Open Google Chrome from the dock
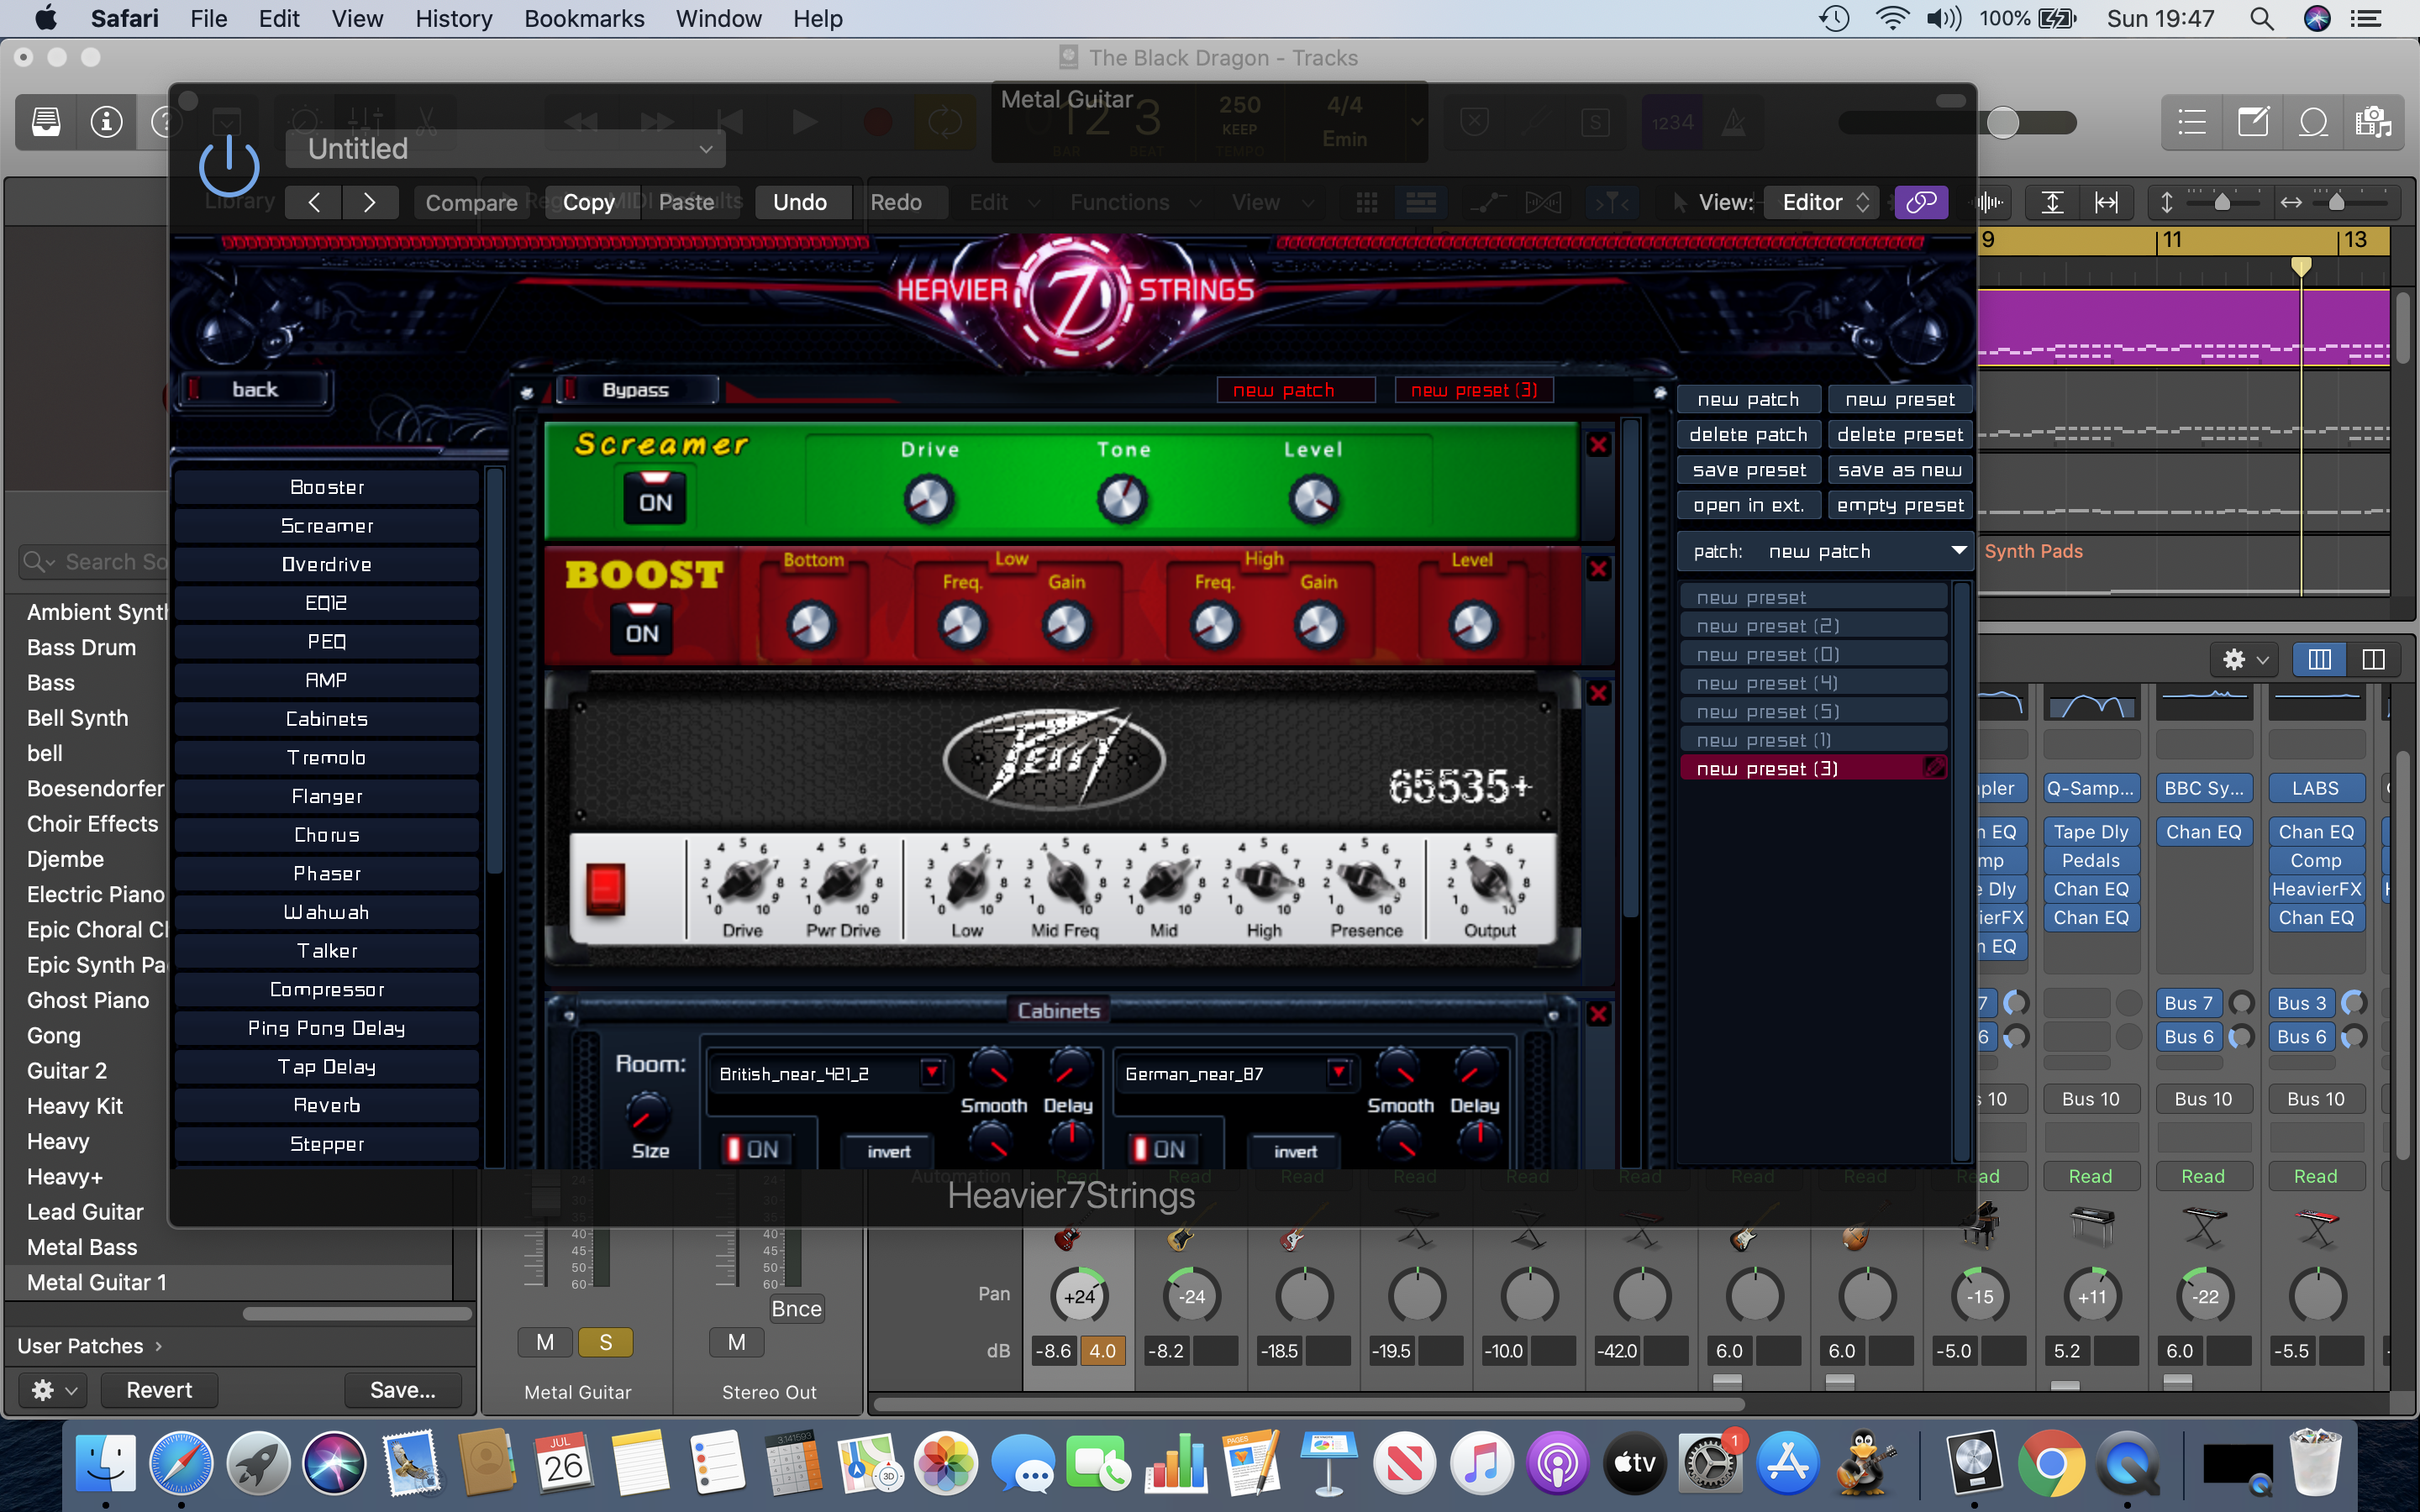The width and height of the screenshot is (2420, 1512). click(2050, 1462)
